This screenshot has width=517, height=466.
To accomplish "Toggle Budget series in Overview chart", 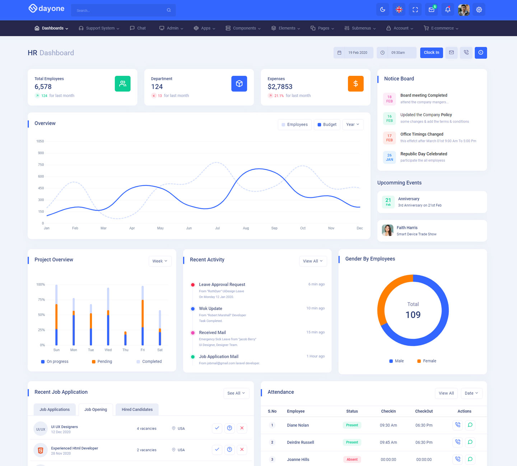I will tap(327, 125).
